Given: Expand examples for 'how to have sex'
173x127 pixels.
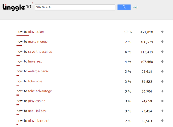Looking at the screenshot, I should coord(162,61).
